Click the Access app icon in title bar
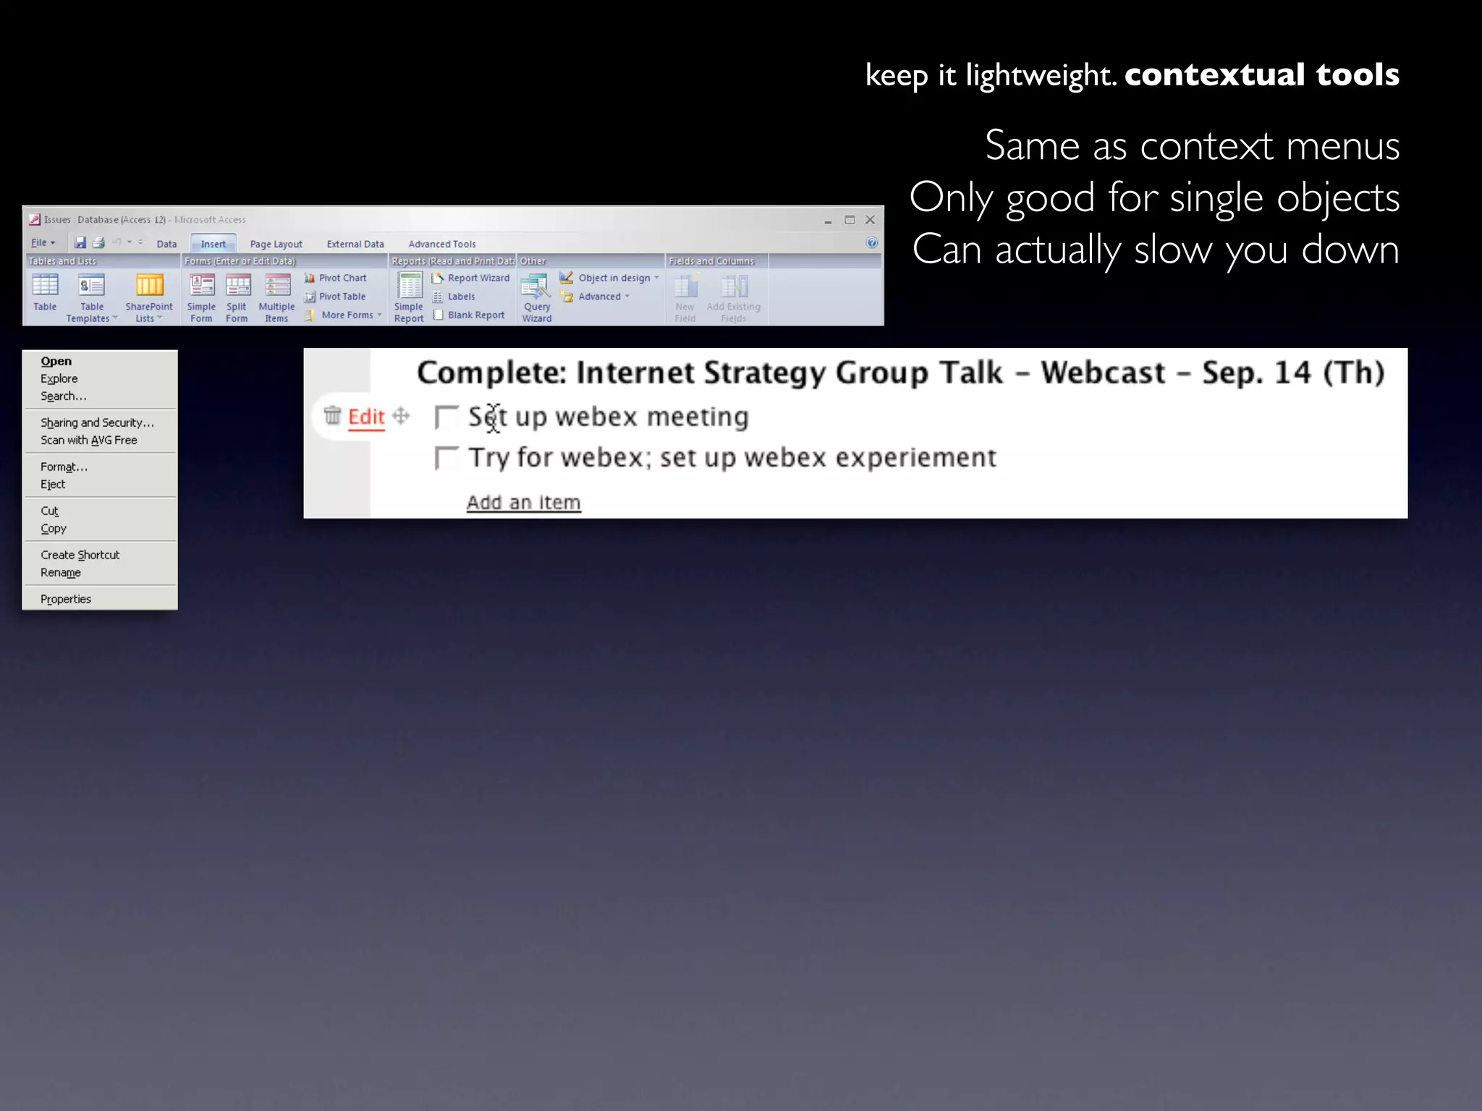Screen dimensions: 1482x1111 click(x=34, y=219)
